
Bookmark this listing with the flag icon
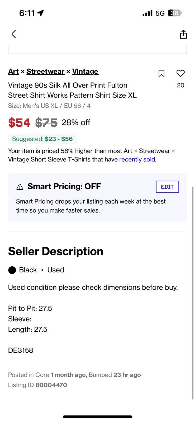coord(161,73)
